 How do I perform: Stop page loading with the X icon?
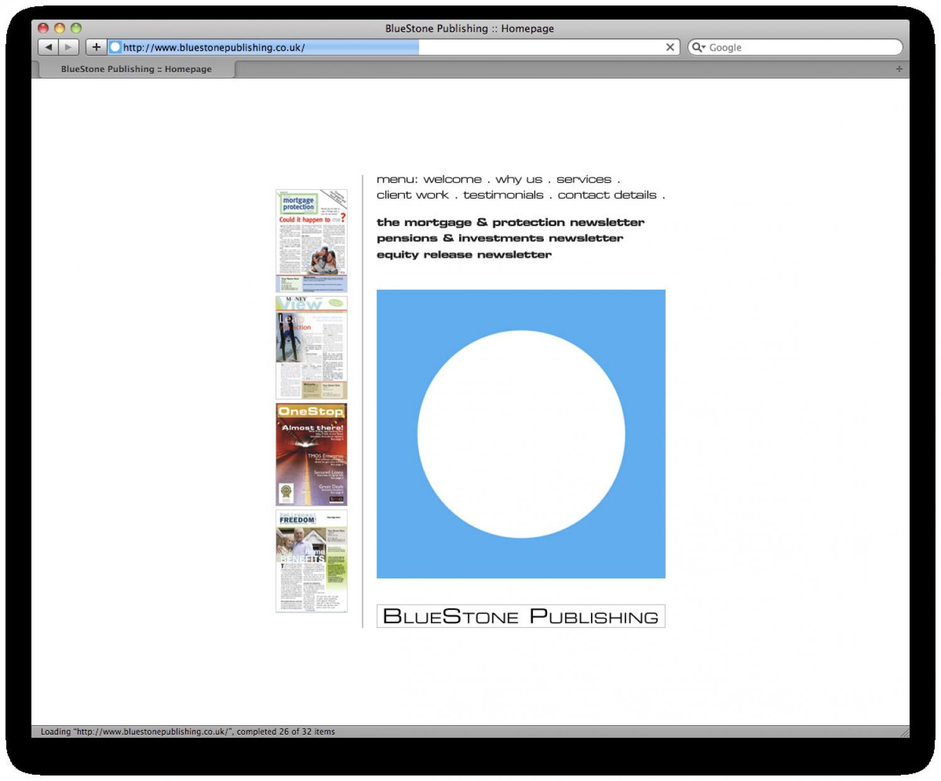click(x=669, y=47)
